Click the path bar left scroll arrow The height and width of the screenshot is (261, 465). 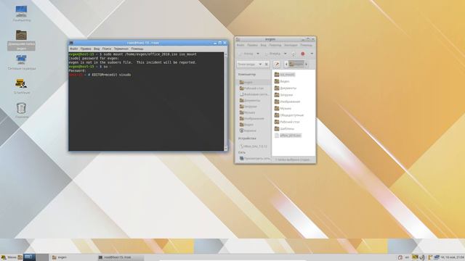coord(286,65)
